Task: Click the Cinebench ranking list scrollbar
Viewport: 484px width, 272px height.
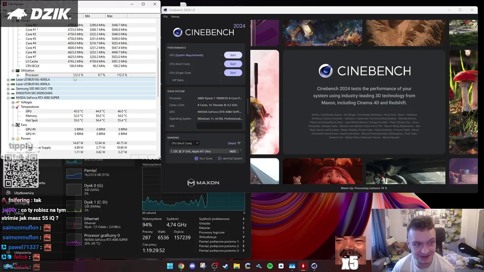Action: (x=240, y=151)
